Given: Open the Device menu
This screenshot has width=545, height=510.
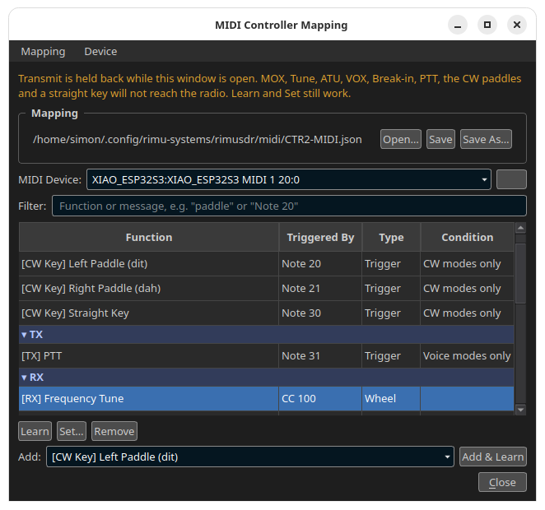Looking at the screenshot, I should coord(100,51).
